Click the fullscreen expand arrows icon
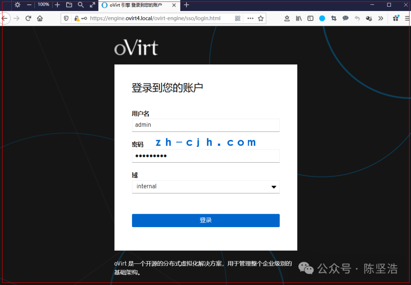Image resolution: width=411 pixels, height=285 pixels. tap(92, 5)
